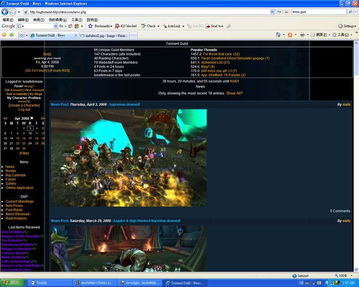
Task: Open the Page (網頁) menu dropdown
Action: (321, 35)
